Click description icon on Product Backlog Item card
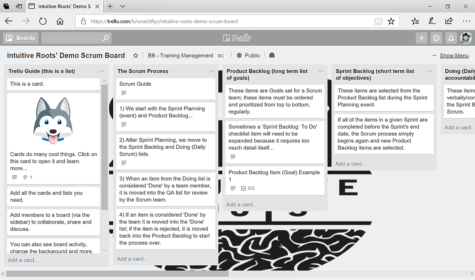Image resolution: width=475 pixels, height=280 pixels. point(233,188)
